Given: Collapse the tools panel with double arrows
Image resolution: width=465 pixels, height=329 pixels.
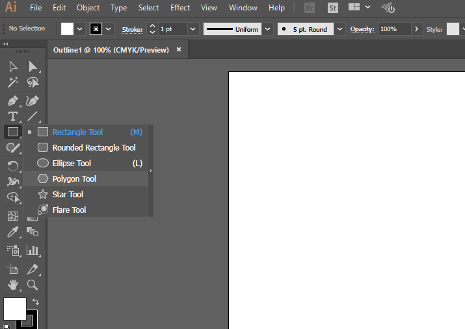Looking at the screenshot, I should point(6,44).
